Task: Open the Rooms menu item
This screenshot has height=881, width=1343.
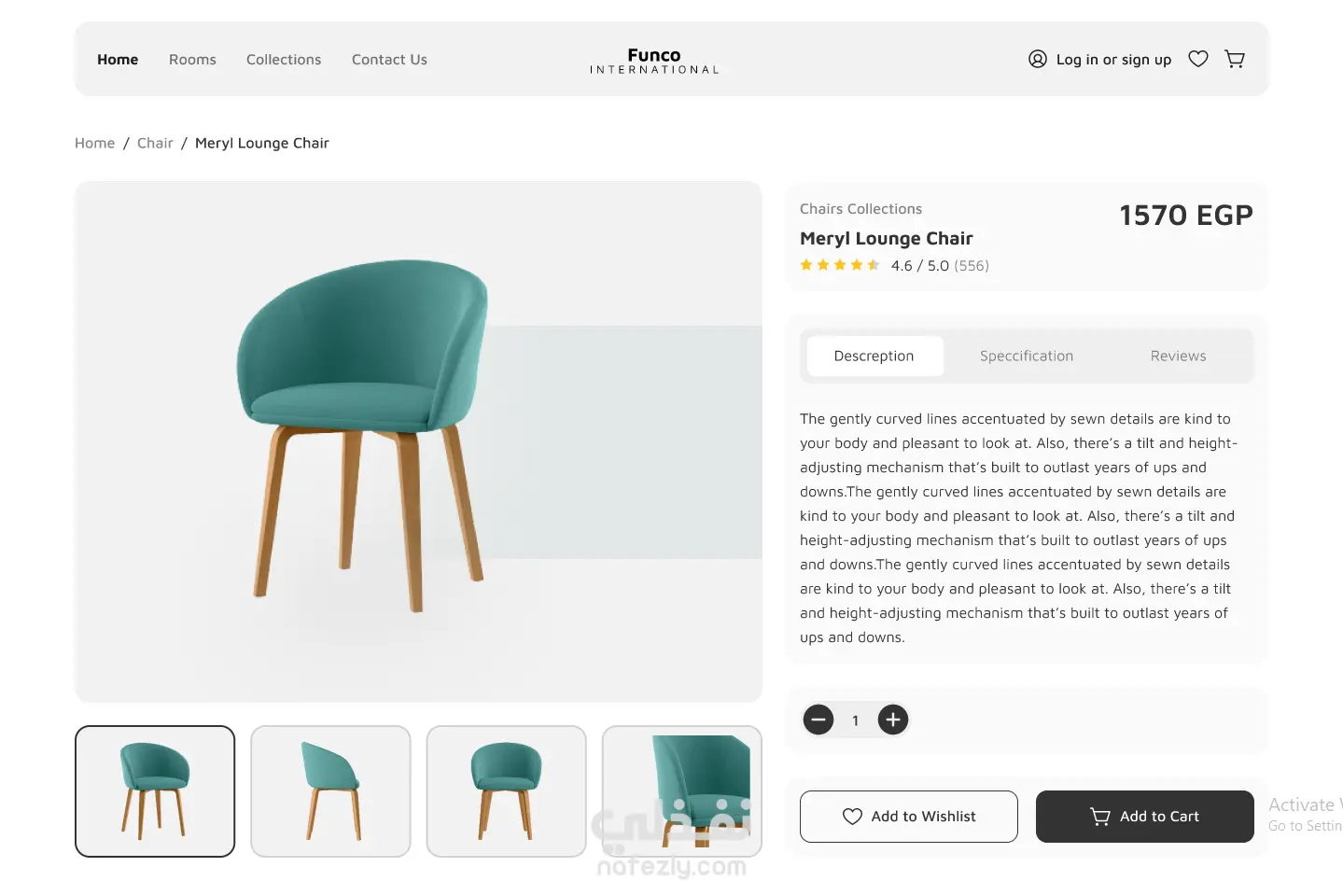Action: click(192, 60)
